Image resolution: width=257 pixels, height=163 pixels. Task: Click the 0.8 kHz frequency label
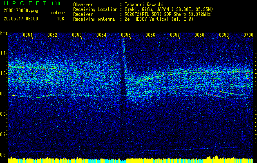[3, 114]
